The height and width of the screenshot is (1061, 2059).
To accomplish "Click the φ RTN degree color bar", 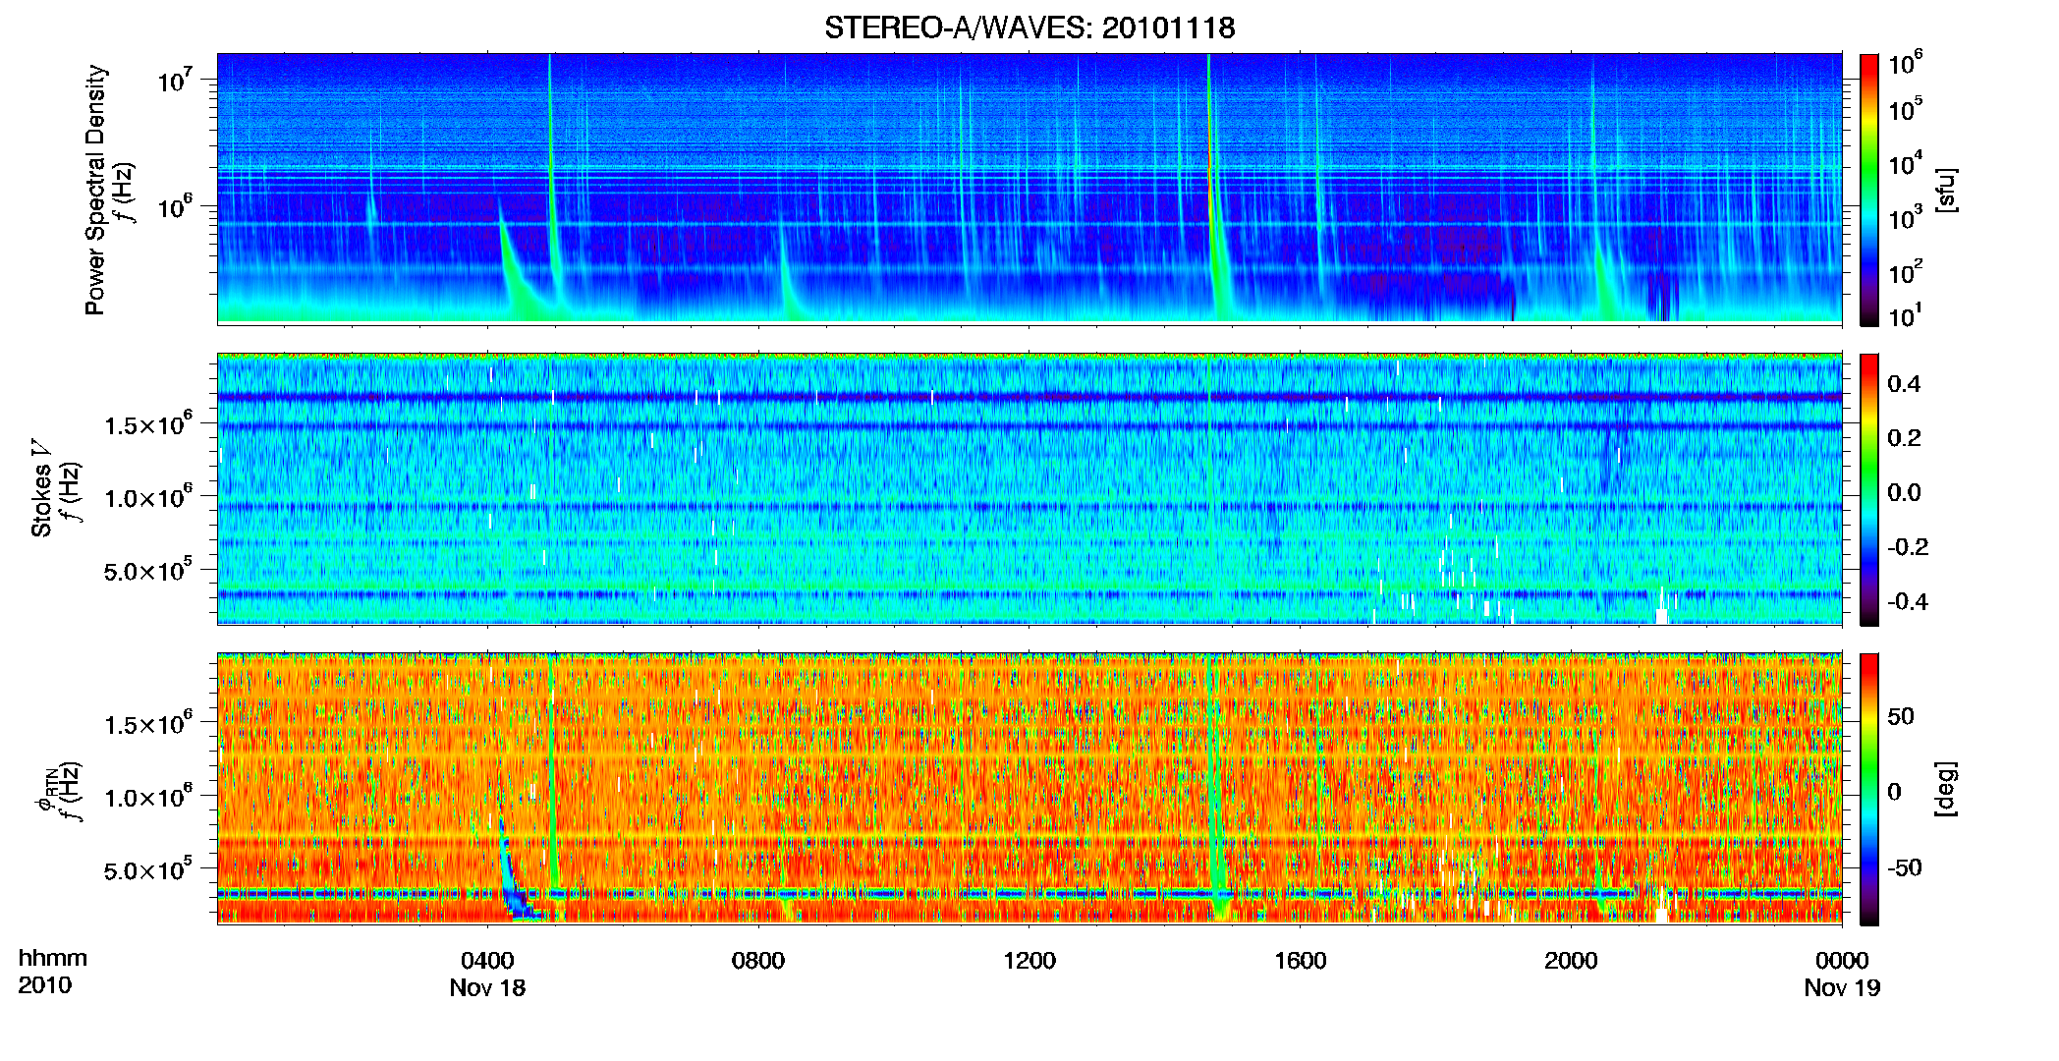I will pyautogui.click(x=1869, y=789).
